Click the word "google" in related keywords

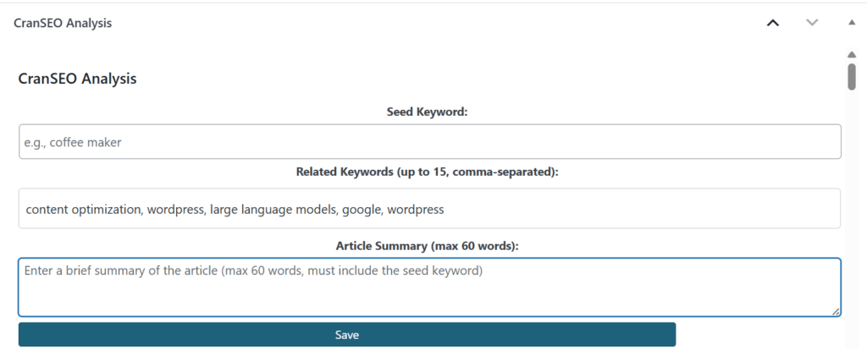click(358, 209)
